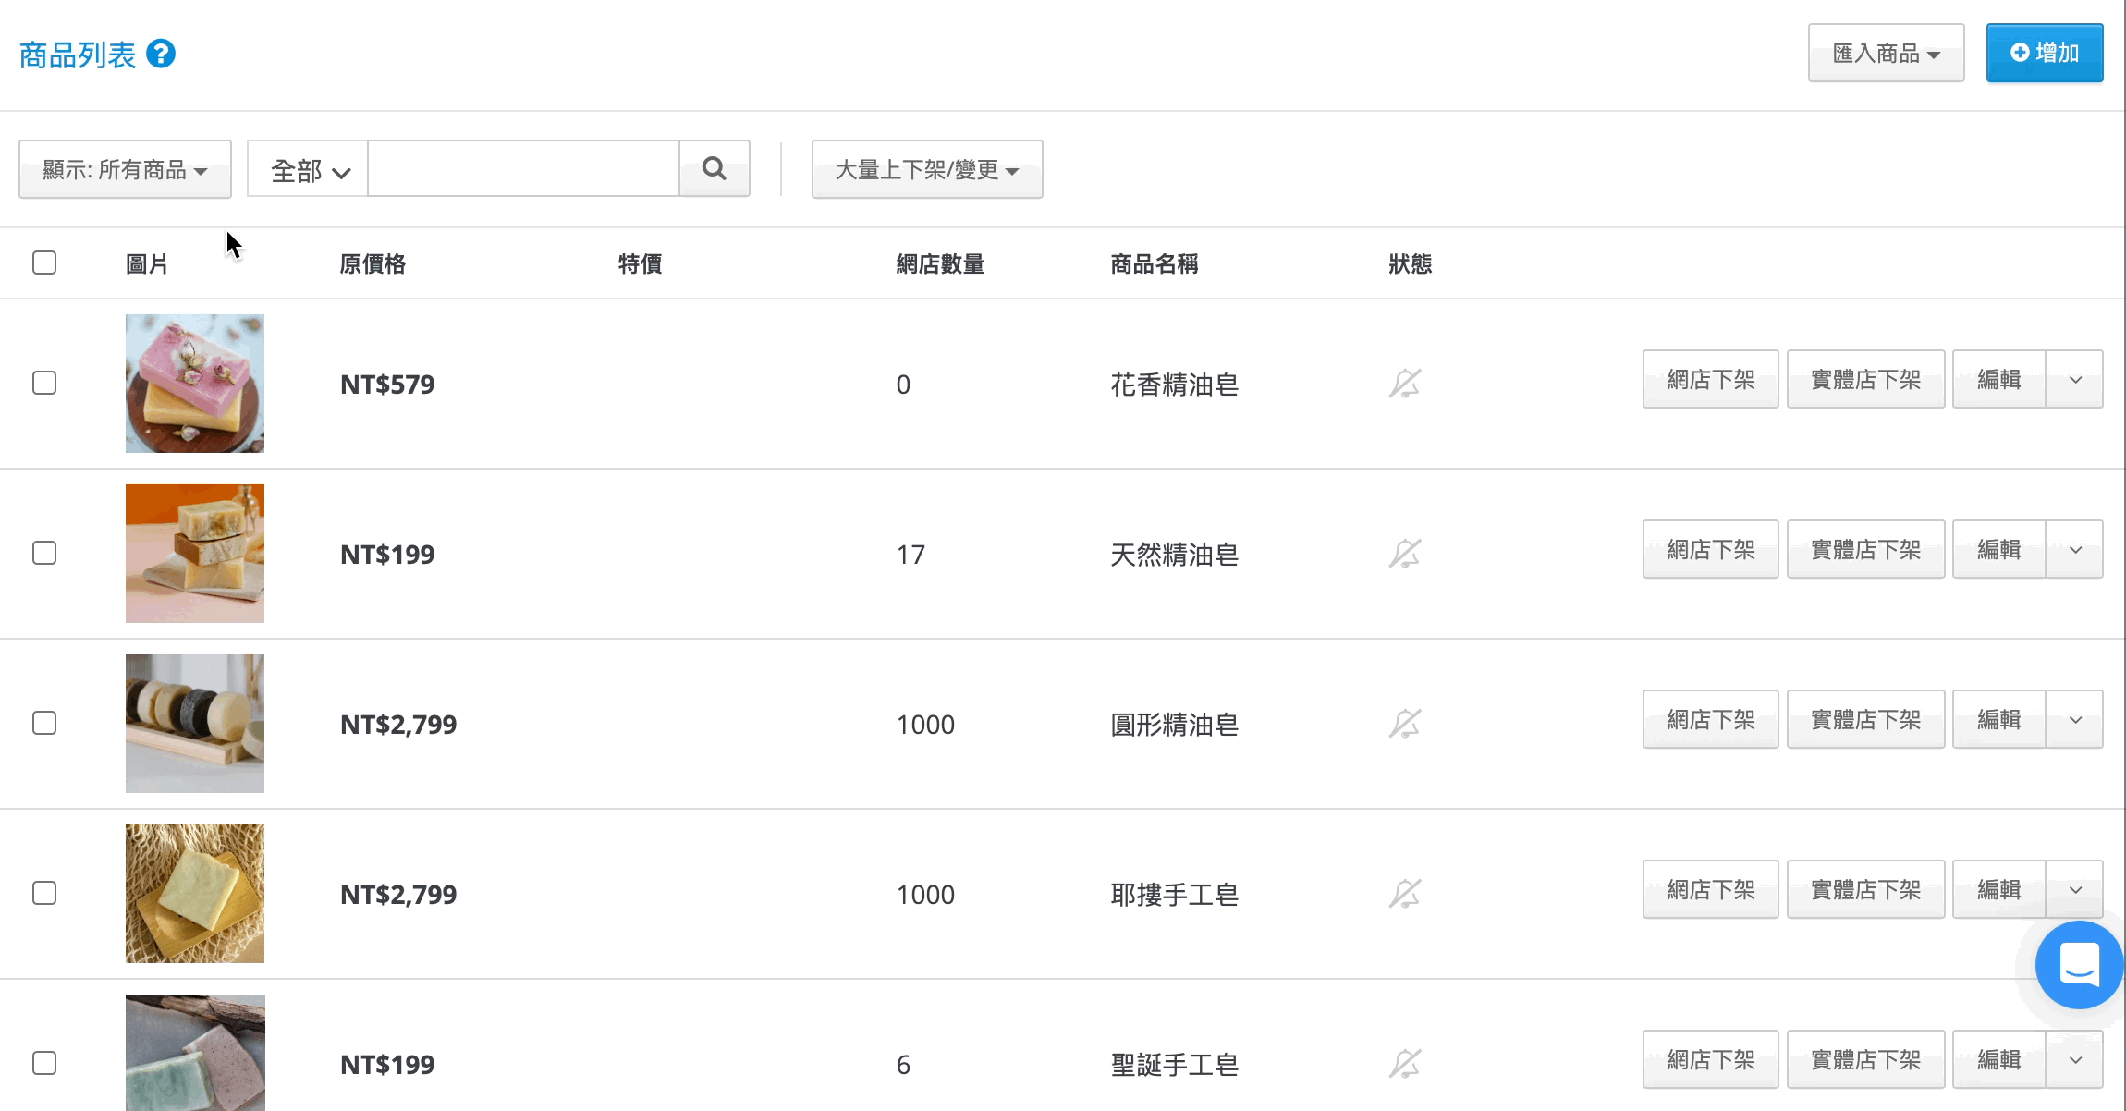2126x1111 pixels.
Task: Click 實體店下架 for 天然精油皂
Action: 1866,549
